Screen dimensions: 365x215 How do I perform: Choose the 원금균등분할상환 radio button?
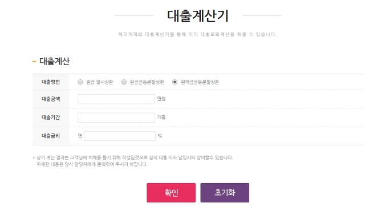(x=124, y=82)
